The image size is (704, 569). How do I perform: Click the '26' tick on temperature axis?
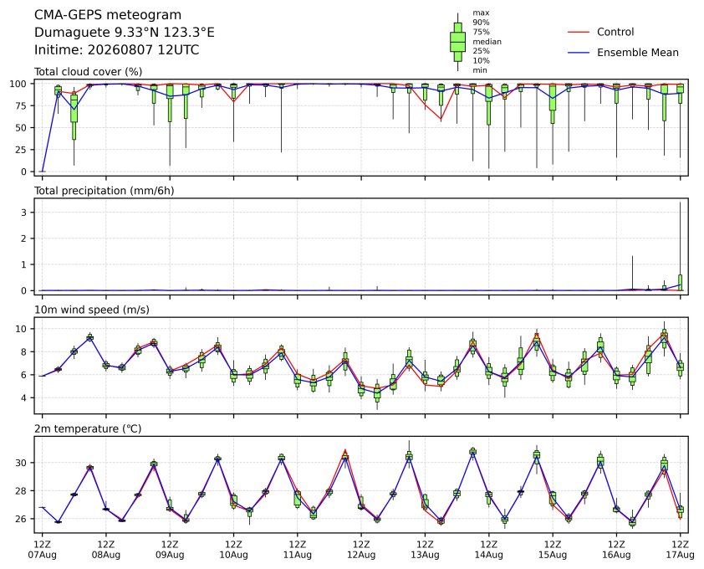point(22,519)
